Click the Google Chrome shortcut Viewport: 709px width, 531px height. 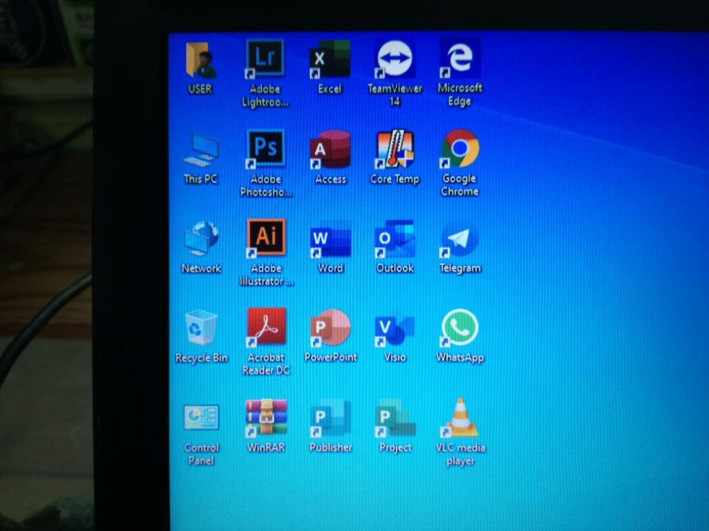tap(460, 149)
